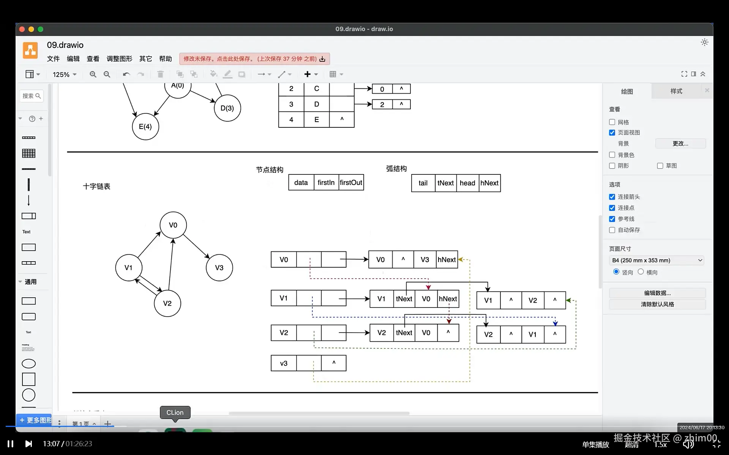Click the unsaved changes save notice
The image size is (729, 455).
[x=254, y=59]
